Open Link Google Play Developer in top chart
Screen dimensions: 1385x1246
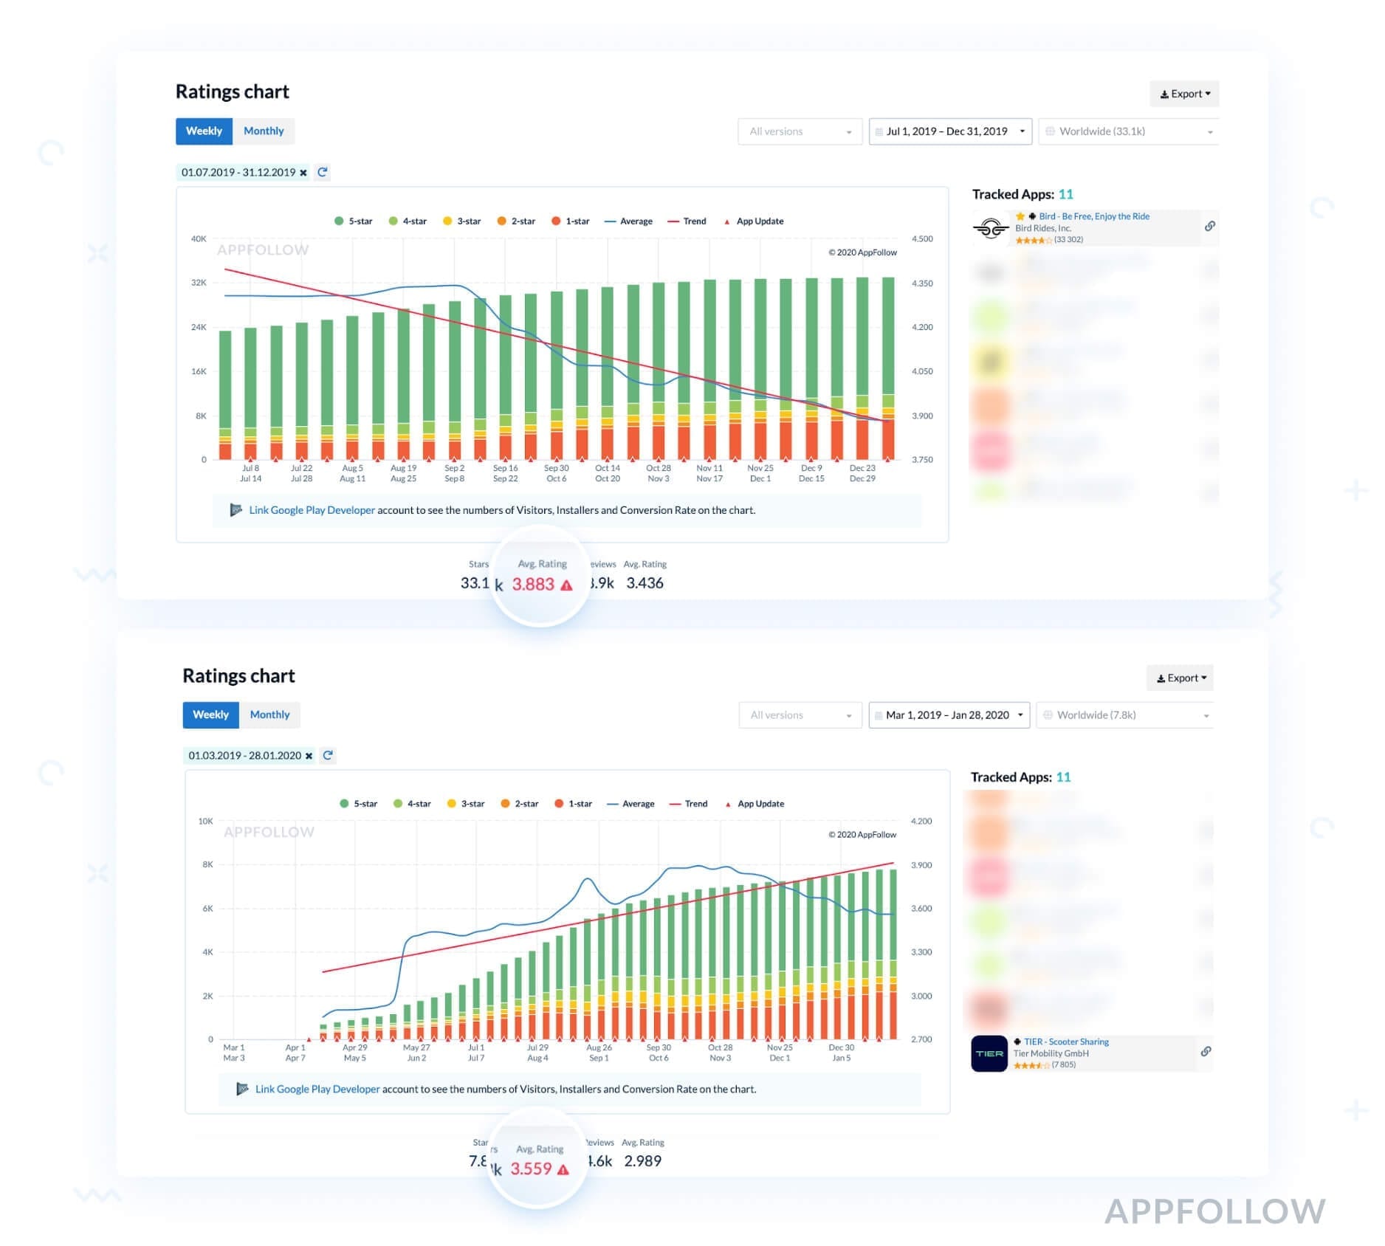coord(312,510)
